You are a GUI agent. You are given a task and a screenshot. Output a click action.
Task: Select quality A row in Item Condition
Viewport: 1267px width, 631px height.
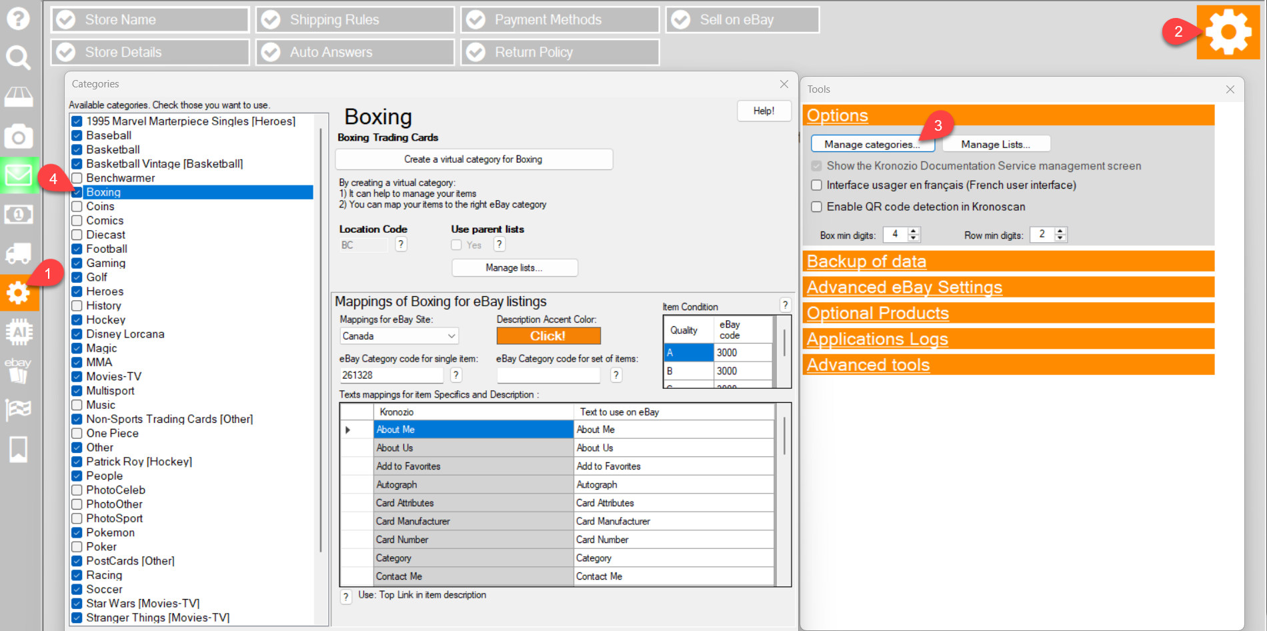[x=688, y=352]
